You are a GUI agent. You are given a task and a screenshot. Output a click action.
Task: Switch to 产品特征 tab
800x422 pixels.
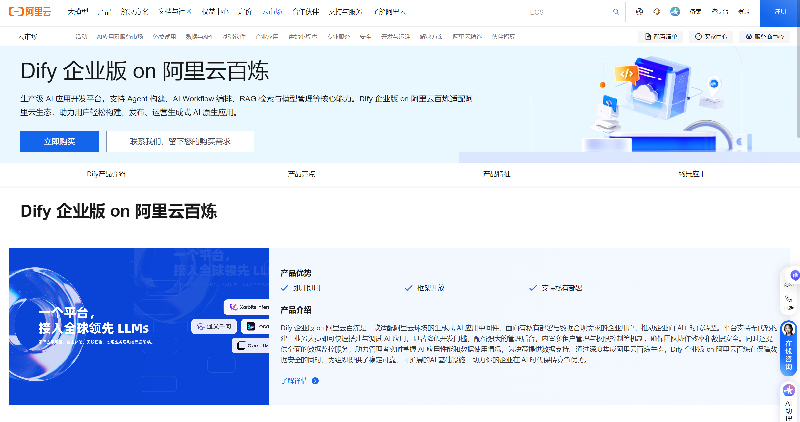click(497, 174)
